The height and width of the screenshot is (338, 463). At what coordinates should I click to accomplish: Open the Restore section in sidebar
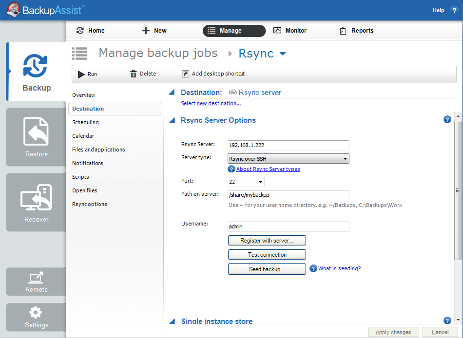coord(36,137)
